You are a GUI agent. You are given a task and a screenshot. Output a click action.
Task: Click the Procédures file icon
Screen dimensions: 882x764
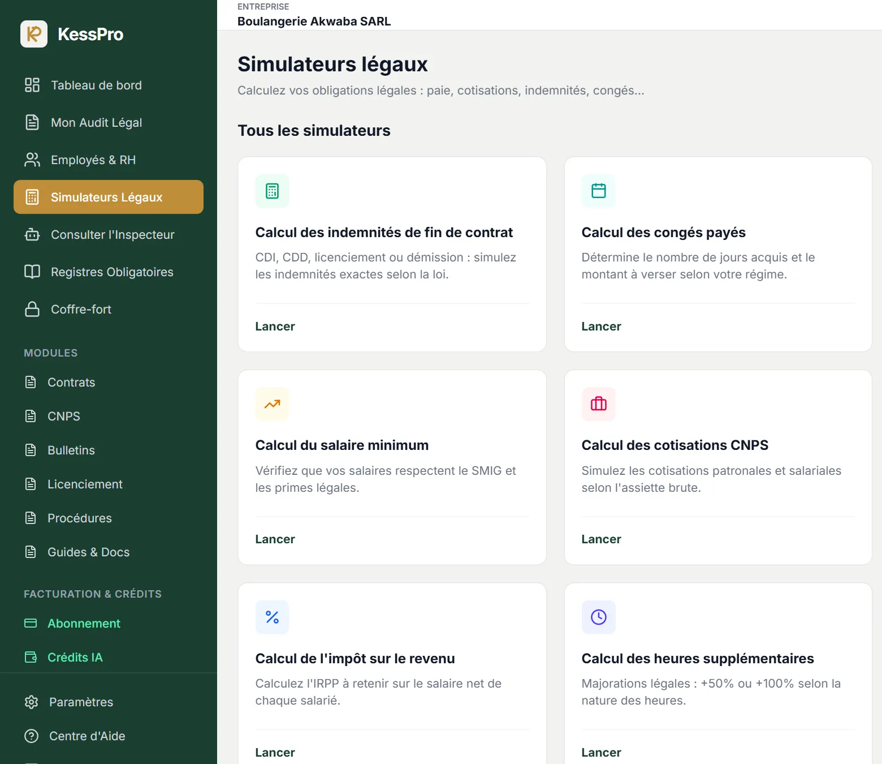31,518
